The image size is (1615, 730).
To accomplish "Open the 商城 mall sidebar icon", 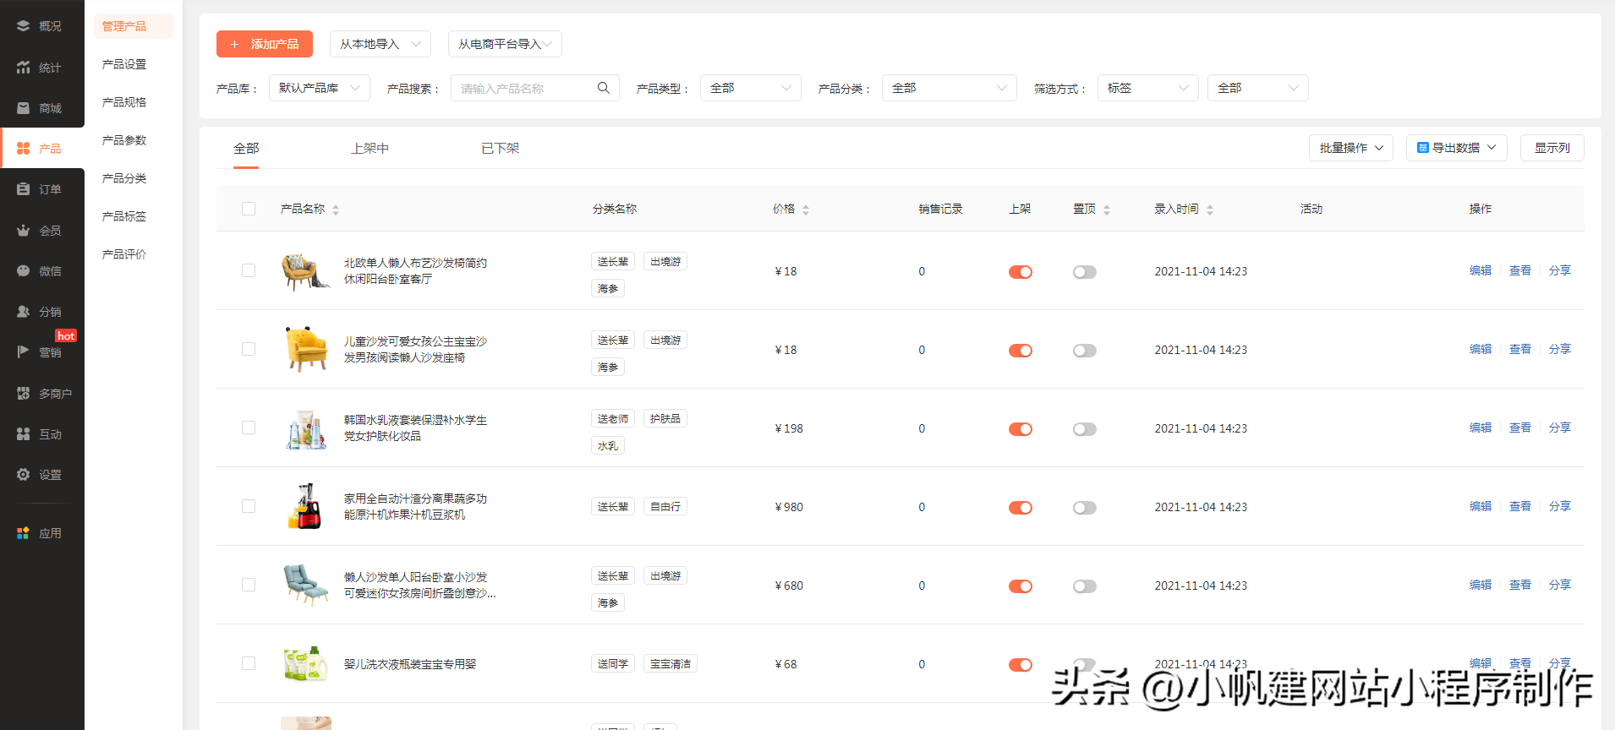I will pyautogui.click(x=24, y=108).
